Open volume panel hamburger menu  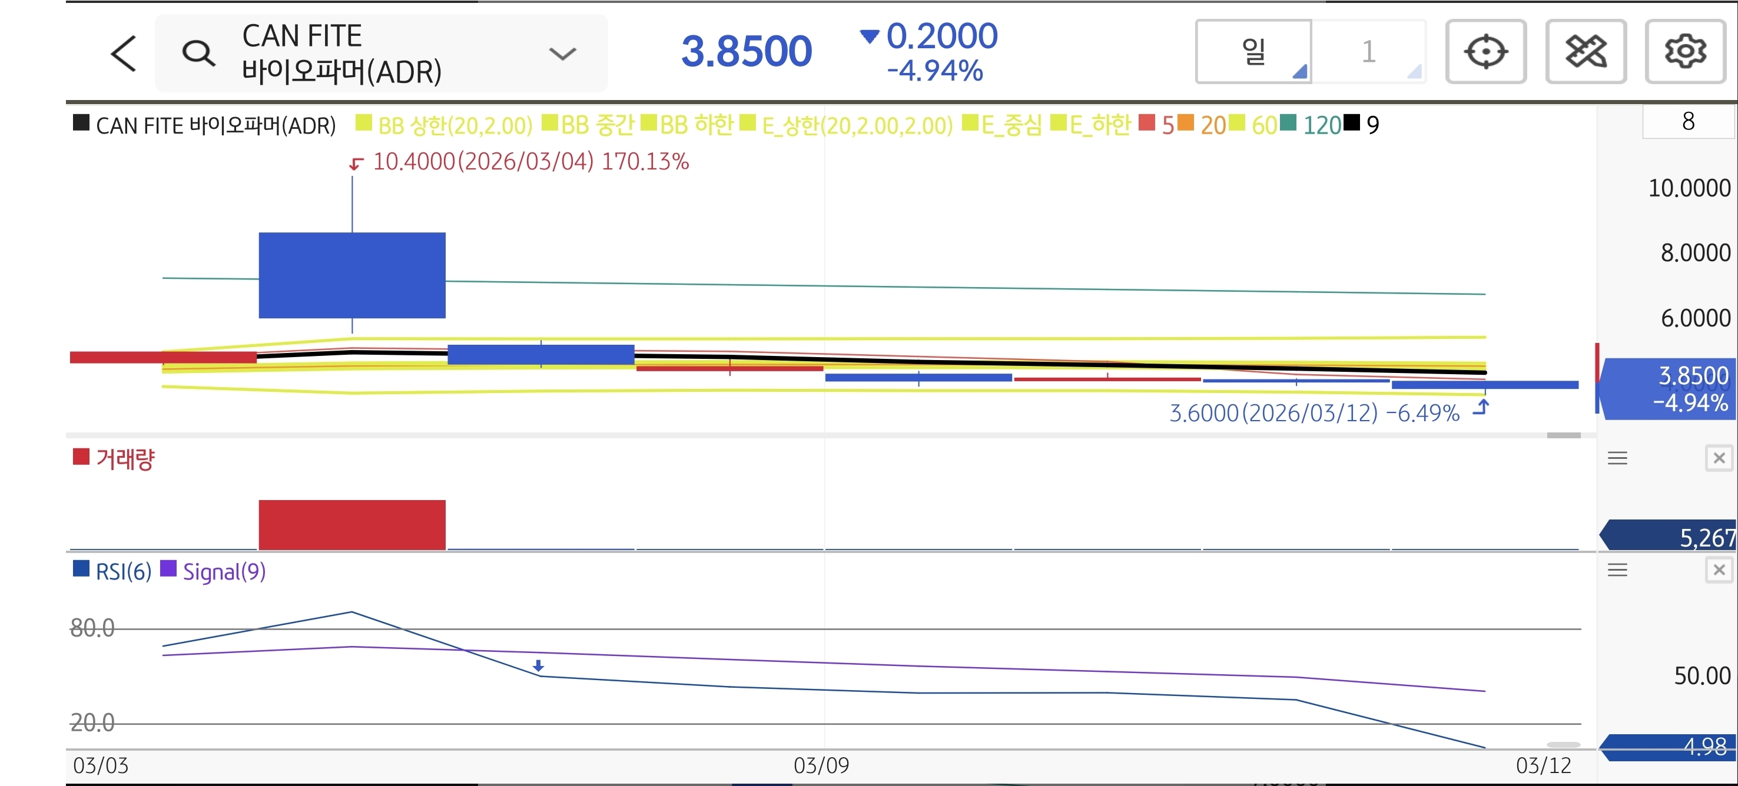tap(1617, 458)
